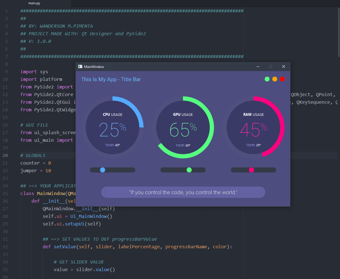The width and height of the screenshot is (340, 279).
Task: Click the MainWindow app icon in title bar
Action: (x=80, y=67)
